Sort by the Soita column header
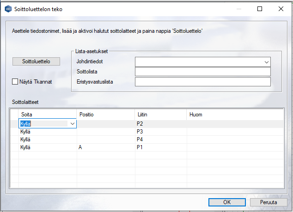The width and height of the screenshot is (293, 212). (47, 114)
